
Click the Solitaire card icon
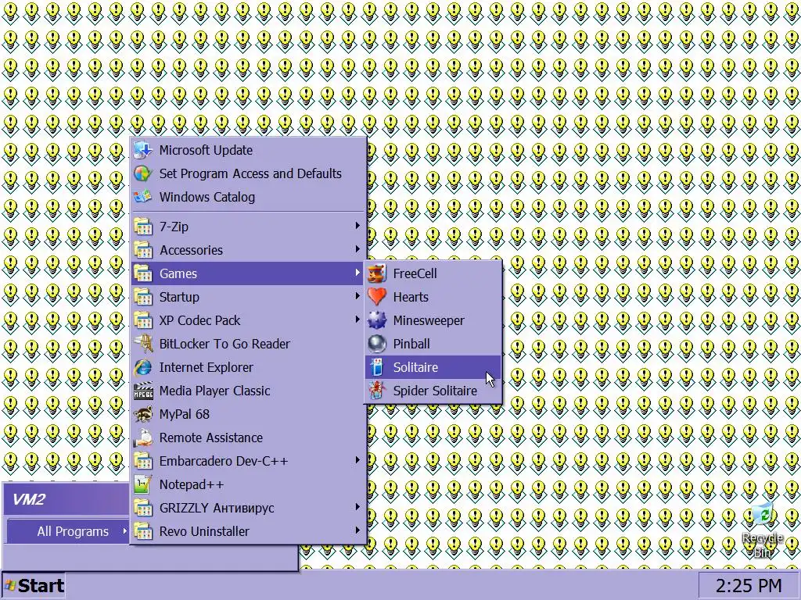click(377, 367)
